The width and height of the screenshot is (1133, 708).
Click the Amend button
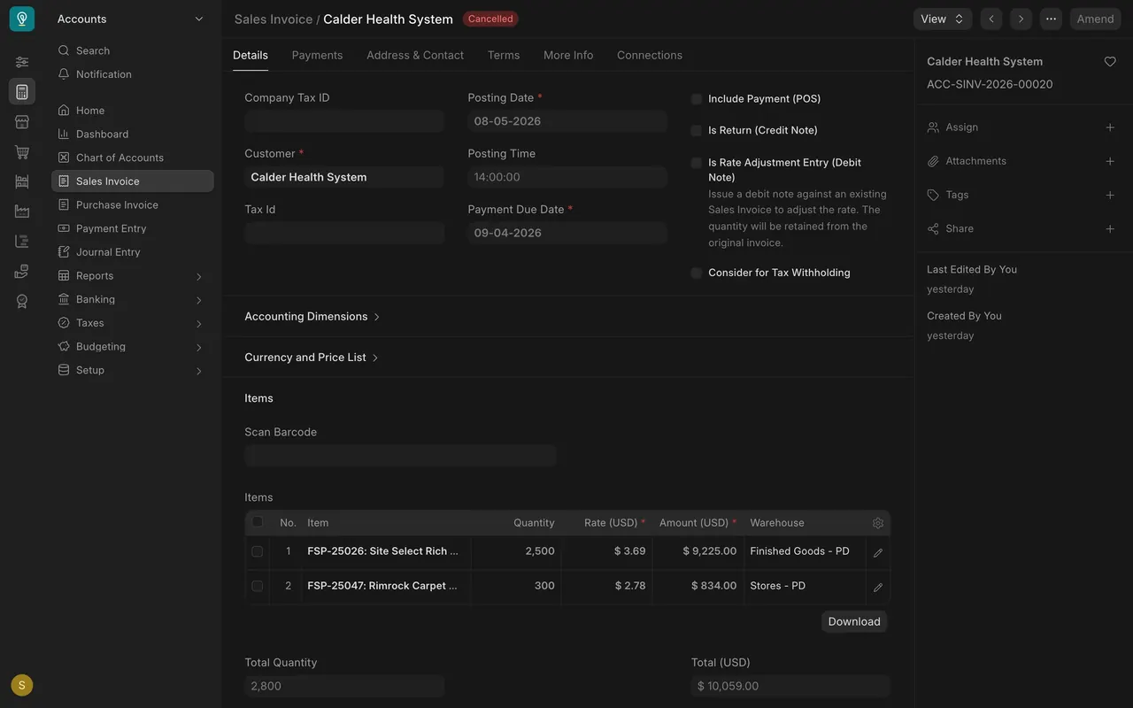[x=1096, y=19]
